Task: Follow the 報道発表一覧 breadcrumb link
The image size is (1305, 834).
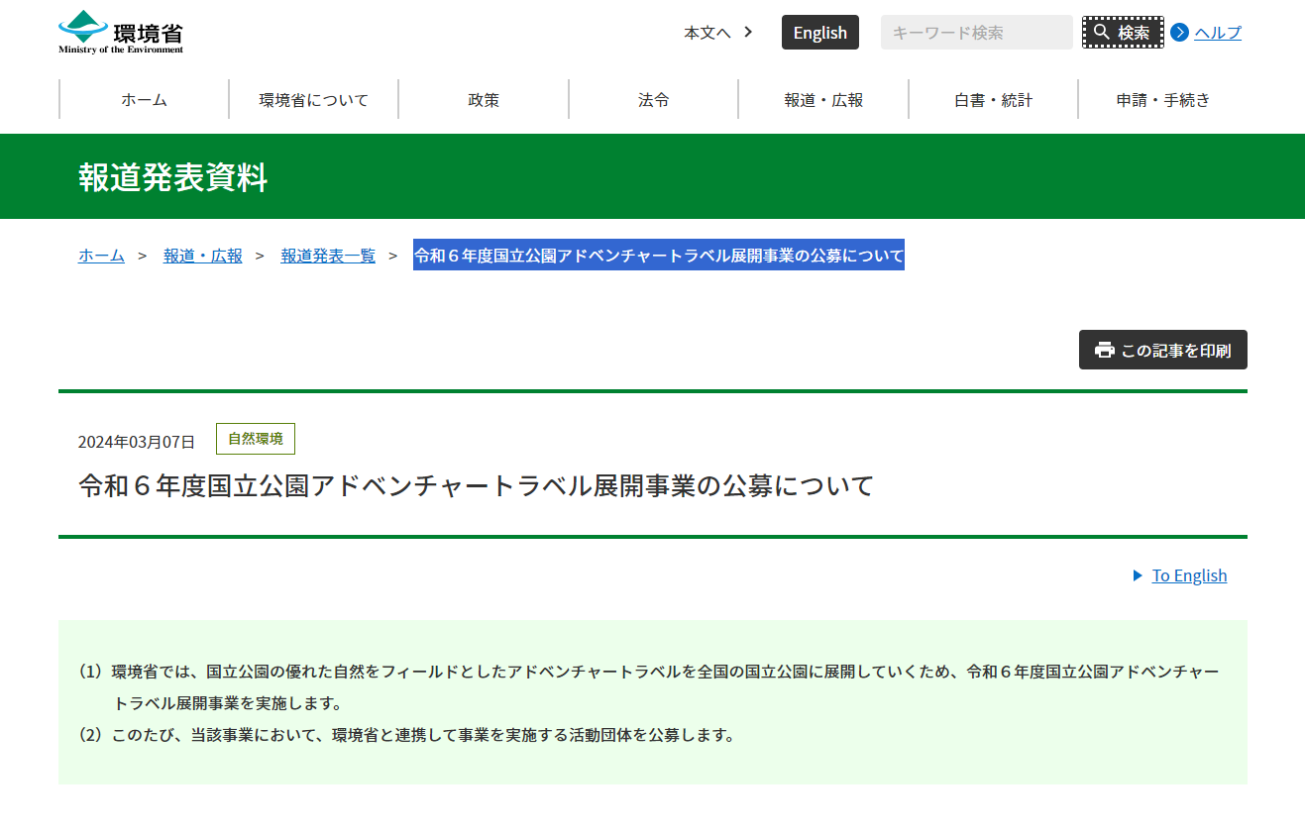Action: coord(328,256)
